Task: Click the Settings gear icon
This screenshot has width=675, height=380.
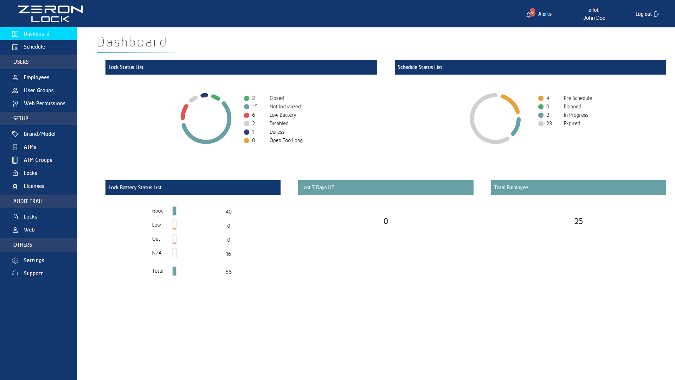Action: (15, 260)
